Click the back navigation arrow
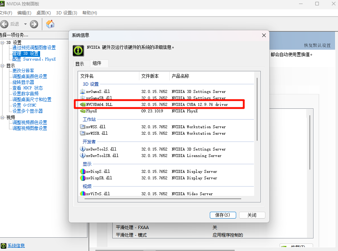 pyautogui.click(x=4, y=24)
